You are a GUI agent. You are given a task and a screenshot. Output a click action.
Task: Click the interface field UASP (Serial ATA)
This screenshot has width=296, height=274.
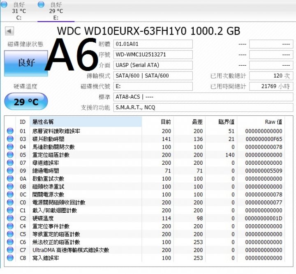click(x=153, y=65)
